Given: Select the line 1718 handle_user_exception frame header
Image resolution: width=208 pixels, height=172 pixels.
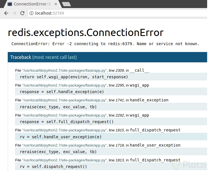Looking at the screenshot, I should (98, 145).
